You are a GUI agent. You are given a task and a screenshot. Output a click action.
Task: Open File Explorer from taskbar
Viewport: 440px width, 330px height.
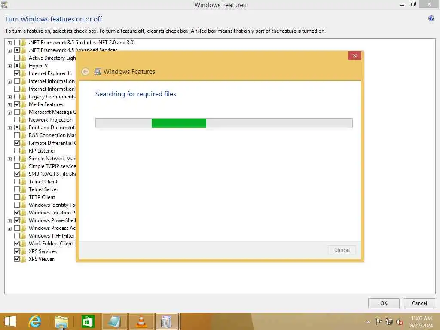(61, 321)
